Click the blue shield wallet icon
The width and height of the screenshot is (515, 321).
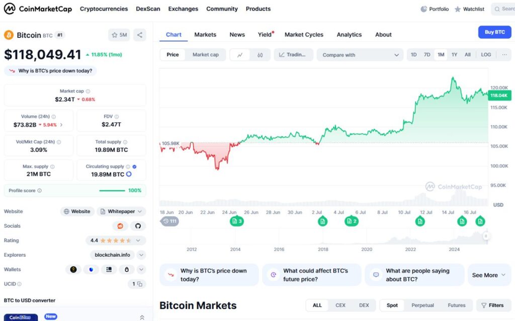pyautogui.click(x=91, y=269)
